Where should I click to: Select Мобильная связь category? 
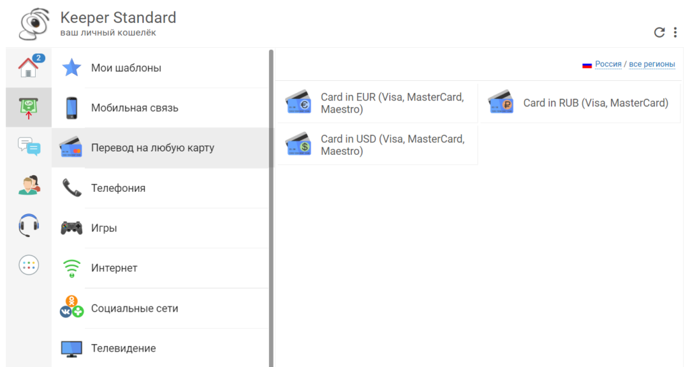pos(160,108)
